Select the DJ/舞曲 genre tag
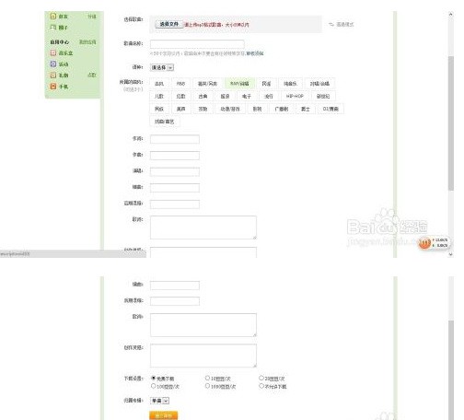The height and width of the screenshot is (420, 464). [331, 109]
